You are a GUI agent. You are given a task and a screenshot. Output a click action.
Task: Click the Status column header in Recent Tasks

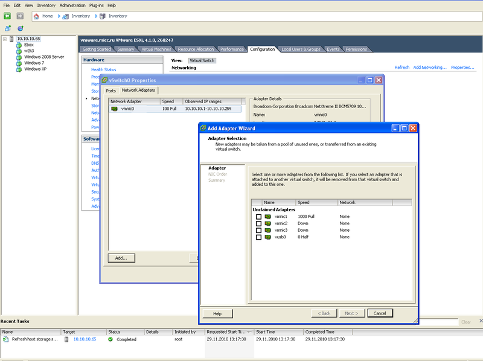click(x=126, y=332)
